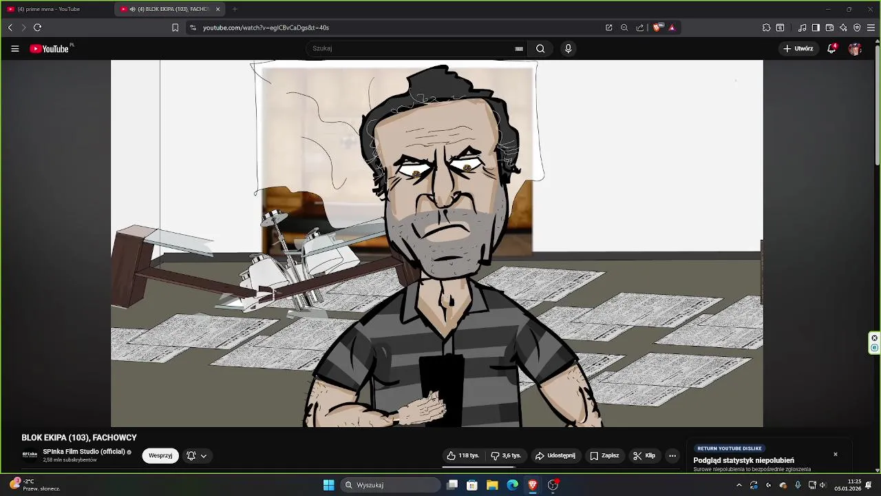Click the SPInka Film Studio channel avatar
Viewport: 881px width, 496px height.
[x=30, y=455]
